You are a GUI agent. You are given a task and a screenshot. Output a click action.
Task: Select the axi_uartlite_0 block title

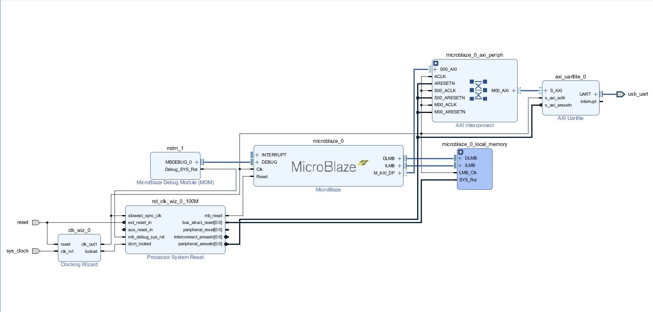point(571,77)
